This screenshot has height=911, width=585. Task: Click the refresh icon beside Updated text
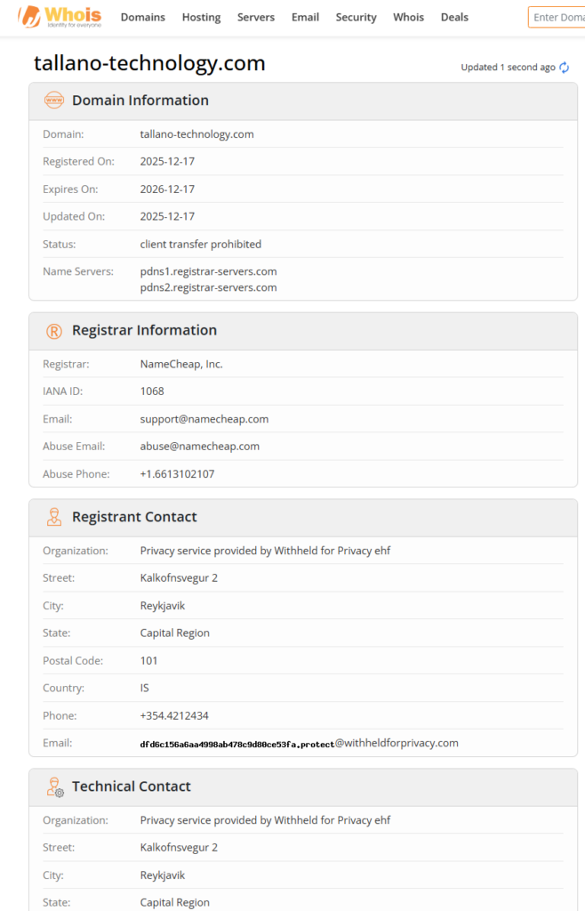pos(564,68)
